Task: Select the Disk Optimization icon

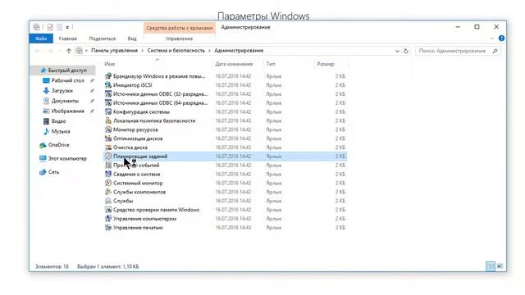Action: tap(108, 138)
